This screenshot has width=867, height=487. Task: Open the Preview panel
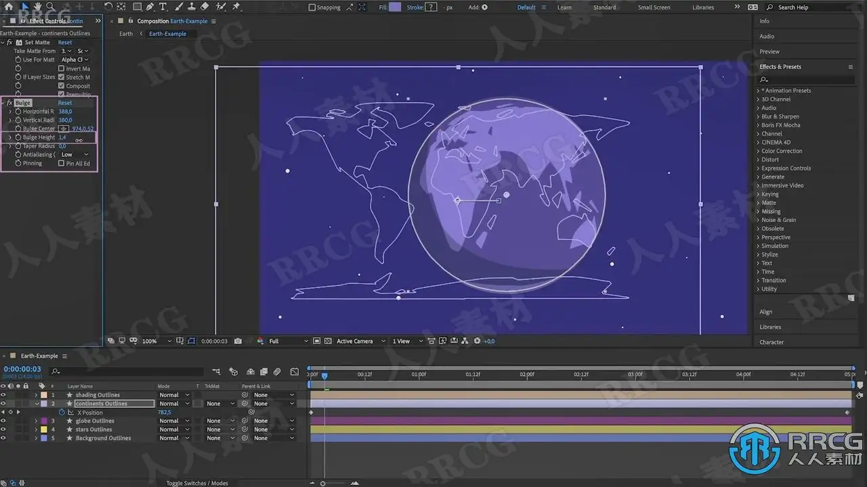(769, 51)
